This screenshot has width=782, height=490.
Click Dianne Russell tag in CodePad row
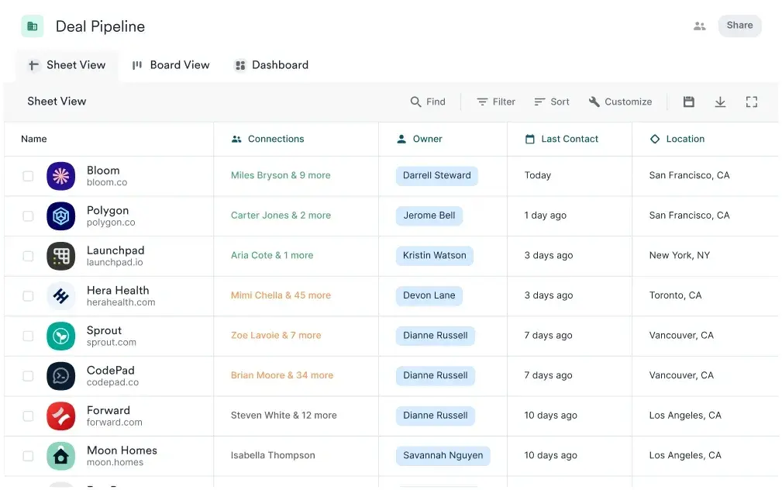click(436, 376)
